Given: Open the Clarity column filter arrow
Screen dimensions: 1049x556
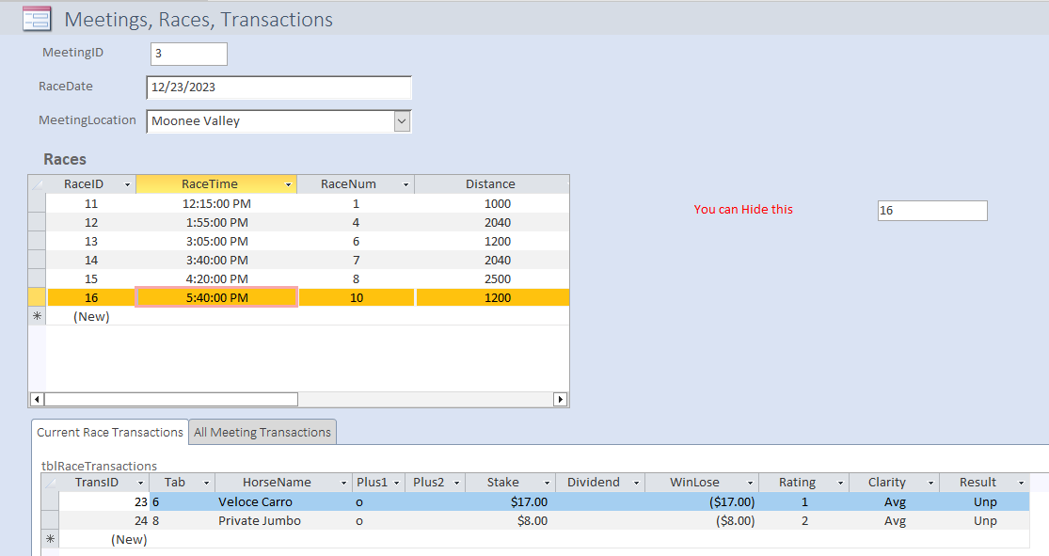Looking at the screenshot, I should (930, 483).
